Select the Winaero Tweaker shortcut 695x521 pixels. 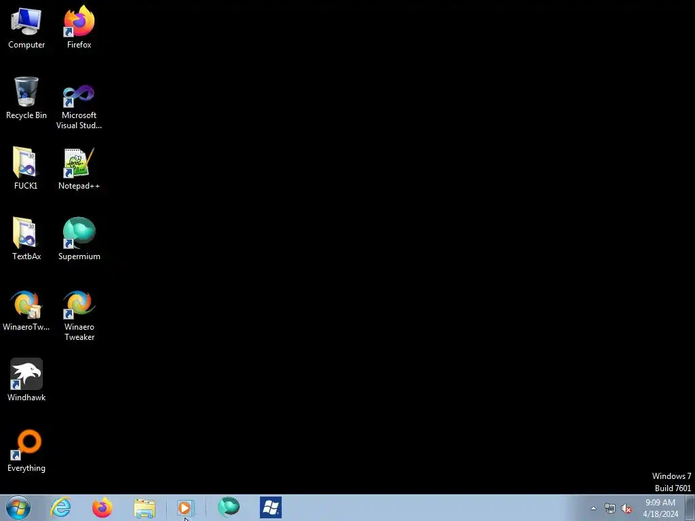(79, 316)
